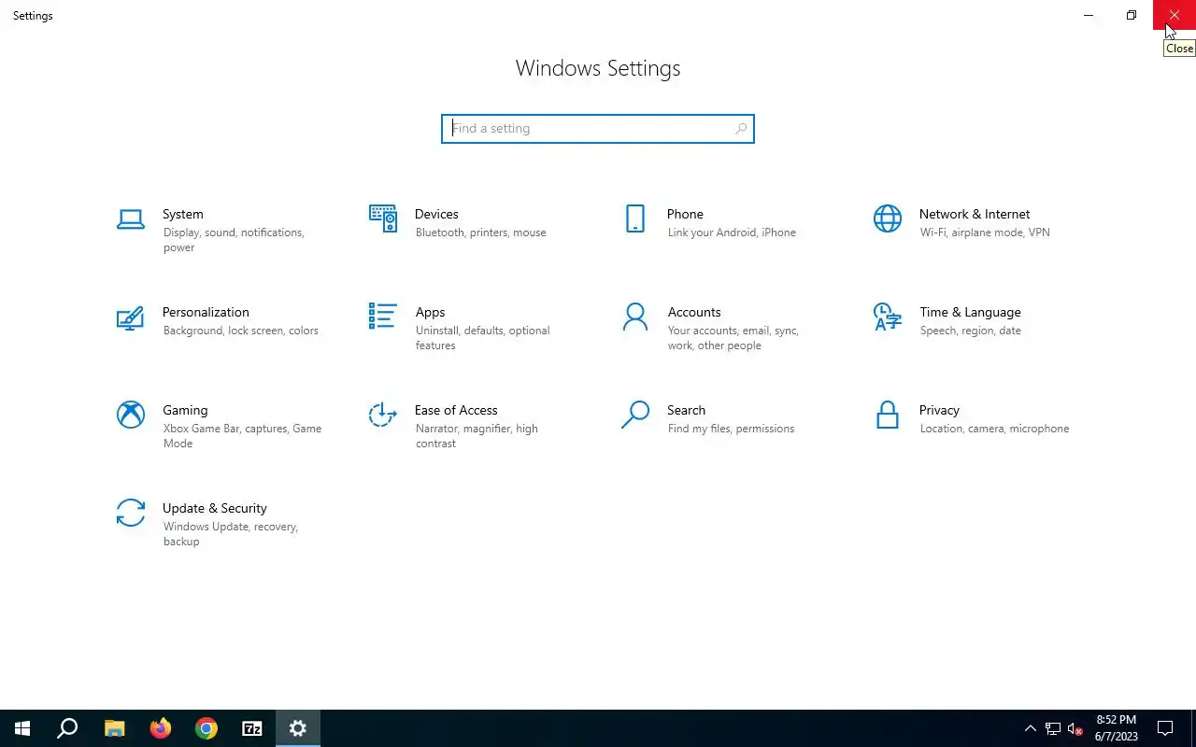Select the Search category title
Screen dimensions: 1196x747
click(686, 410)
